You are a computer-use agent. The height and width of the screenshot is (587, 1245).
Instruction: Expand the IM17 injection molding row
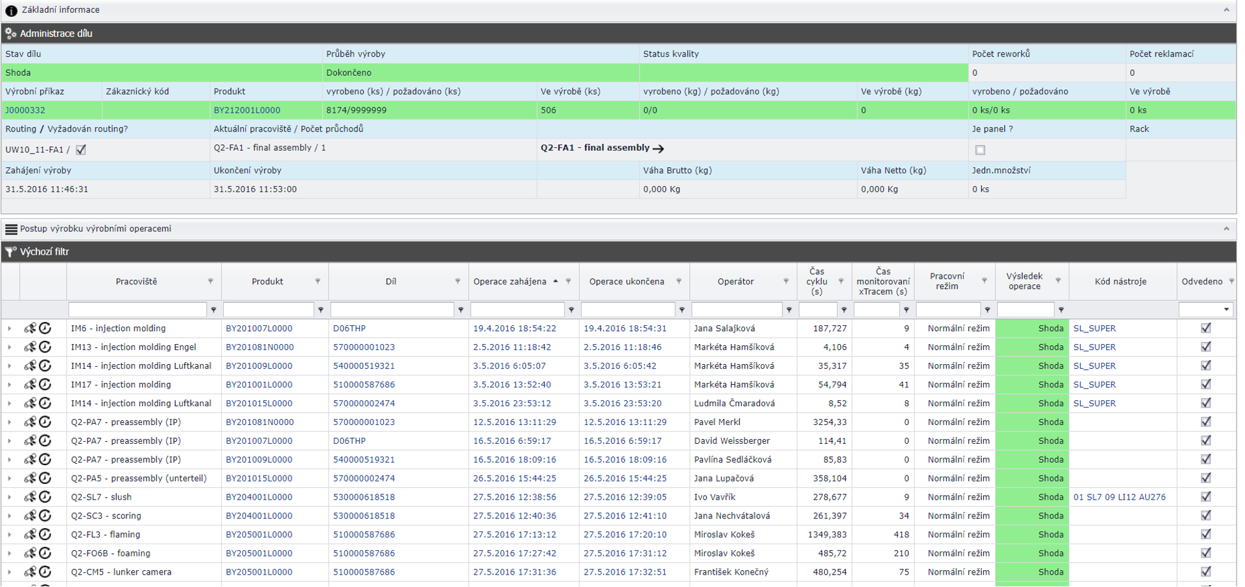coord(9,385)
